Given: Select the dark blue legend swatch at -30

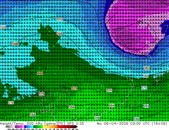Looking at the screenshot, I should tap(25, 127).
